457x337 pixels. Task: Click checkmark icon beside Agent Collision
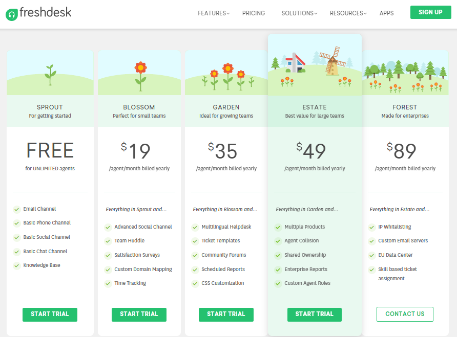tap(278, 241)
